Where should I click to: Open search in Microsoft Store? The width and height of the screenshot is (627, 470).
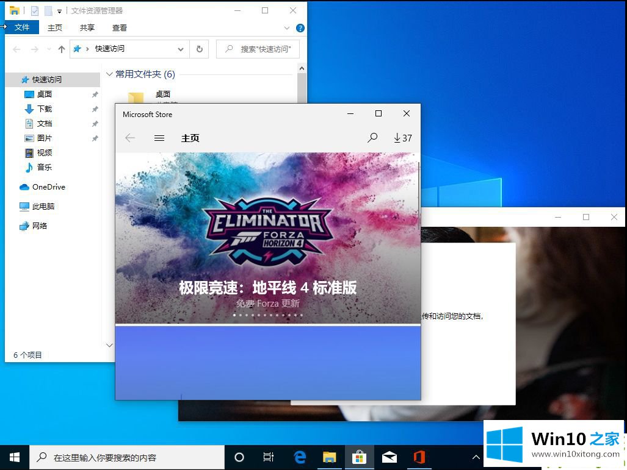point(372,138)
